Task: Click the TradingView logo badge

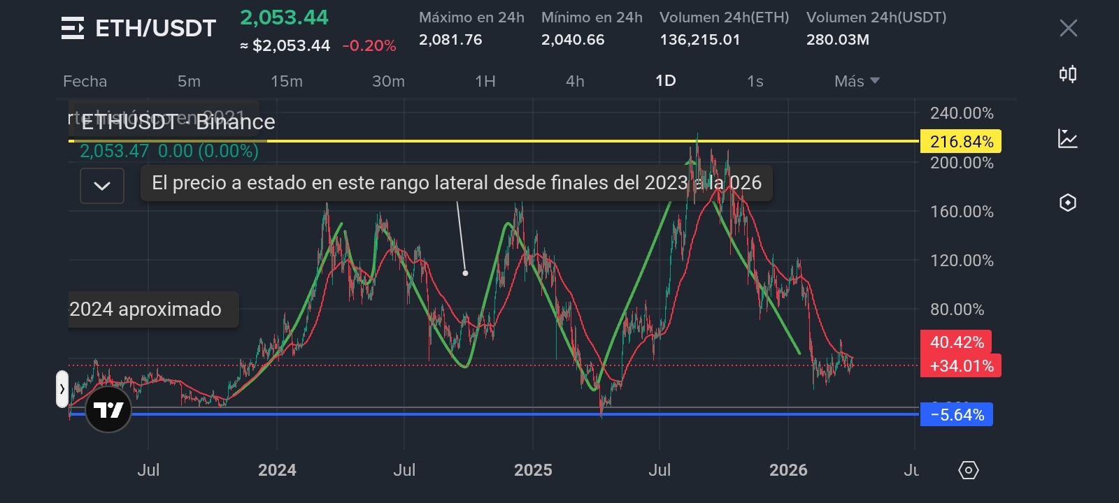Action: pos(108,409)
